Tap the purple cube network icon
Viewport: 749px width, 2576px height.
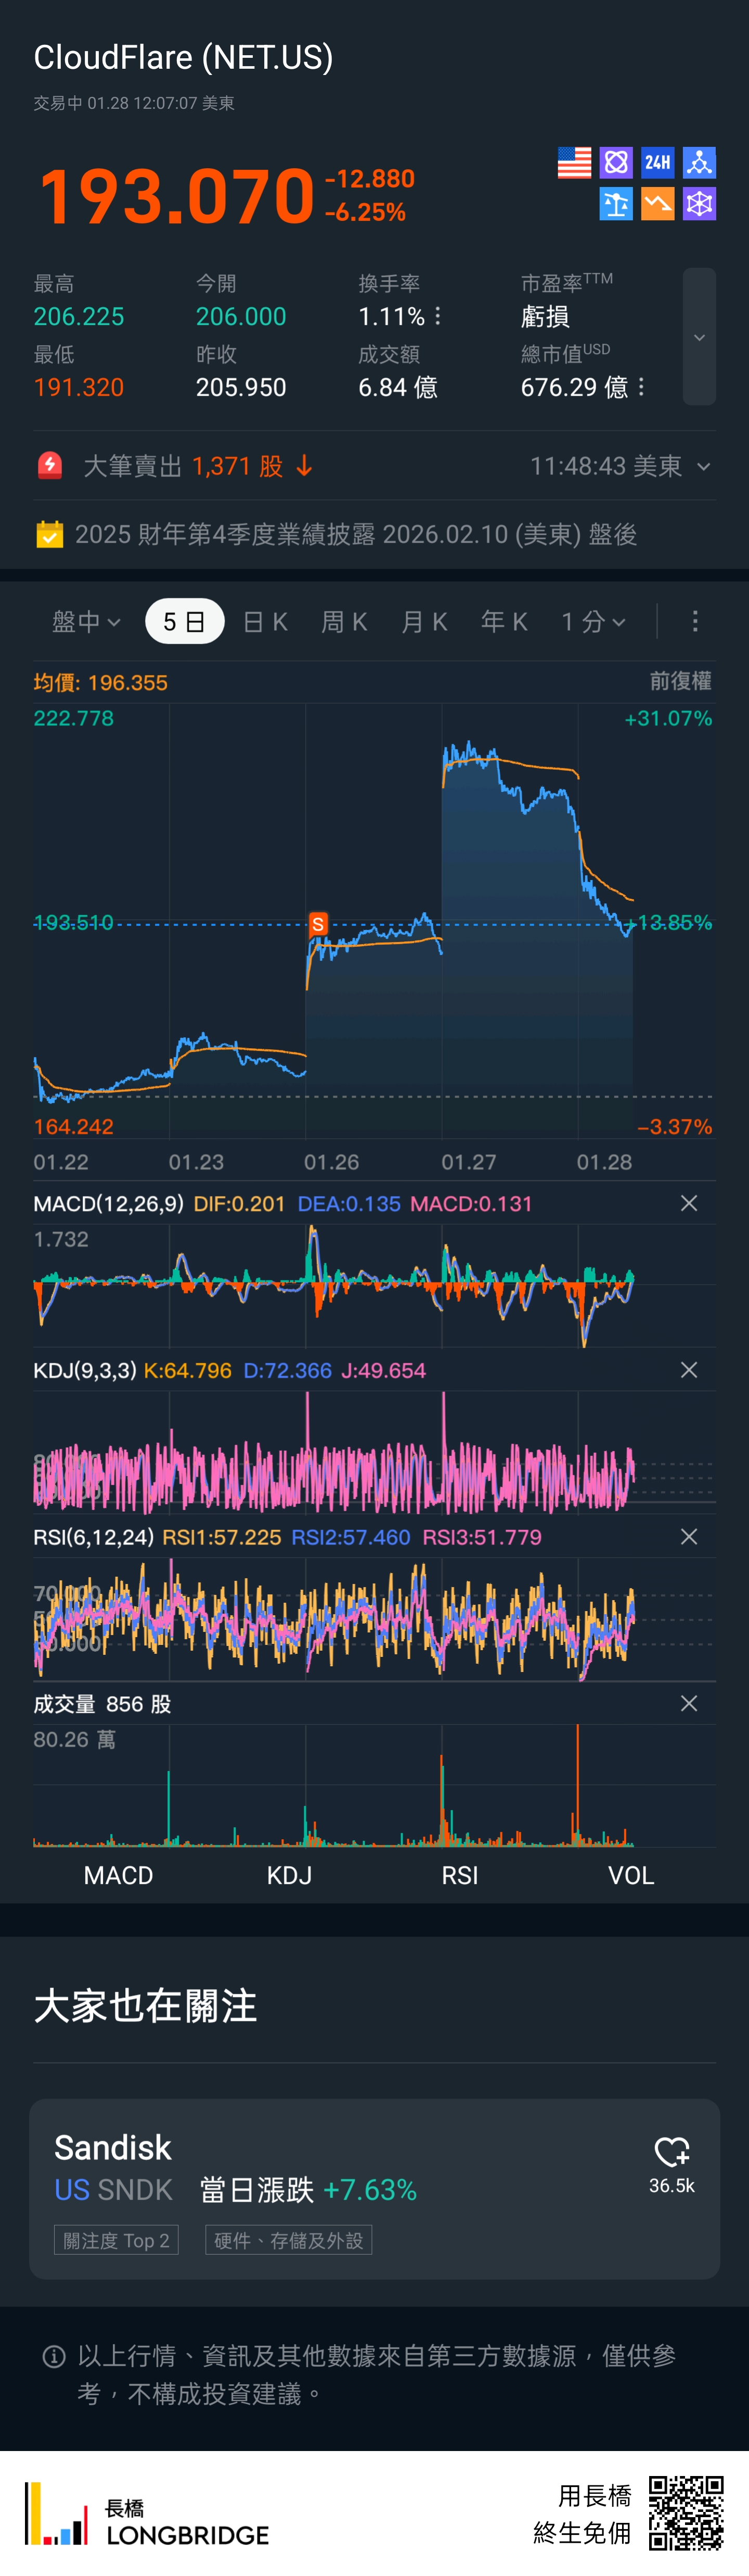pos(699,204)
